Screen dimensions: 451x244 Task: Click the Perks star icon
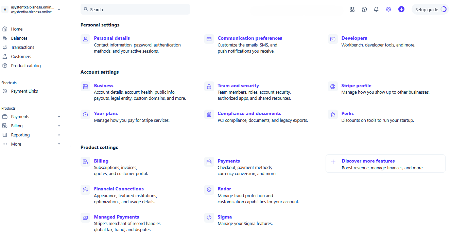[333, 114]
